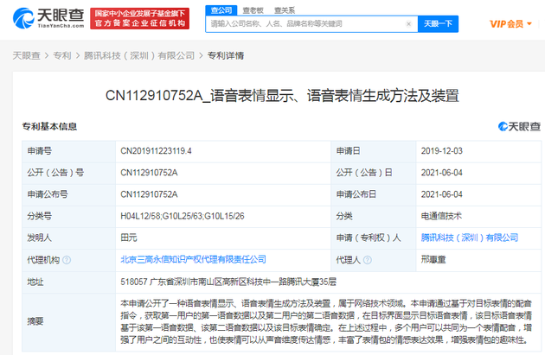Image resolution: width=545 pixels, height=355 pixels.
Task: Select the 查公司 search tab
Action: click(221, 10)
